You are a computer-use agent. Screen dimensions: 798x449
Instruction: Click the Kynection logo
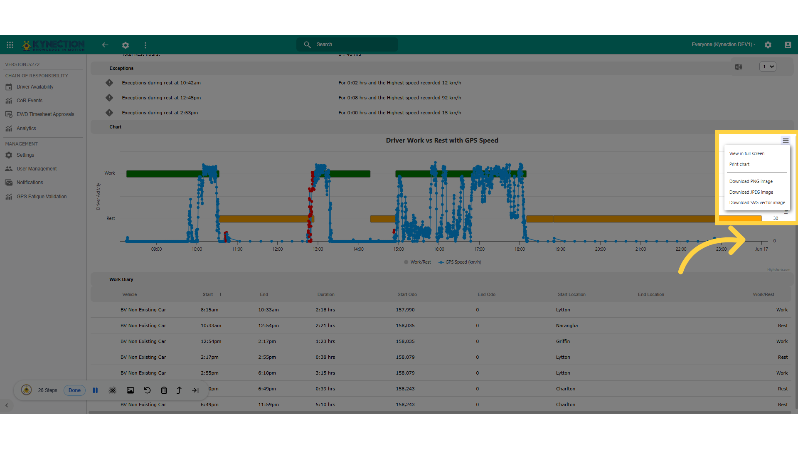[54, 45]
